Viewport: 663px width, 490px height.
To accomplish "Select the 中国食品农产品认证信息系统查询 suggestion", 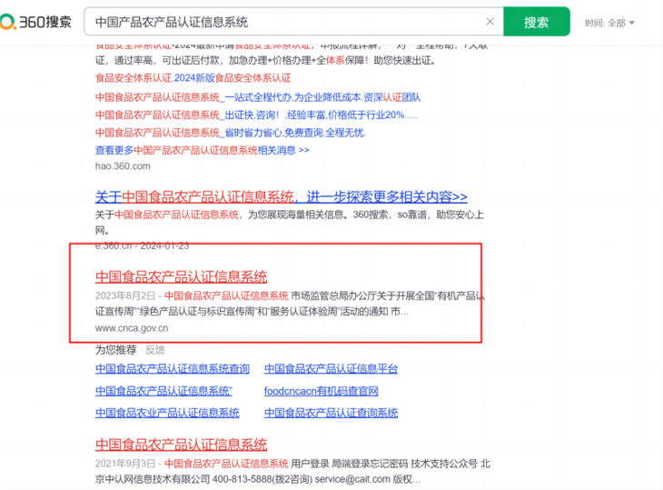I will pyautogui.click(x=173, y=369).
